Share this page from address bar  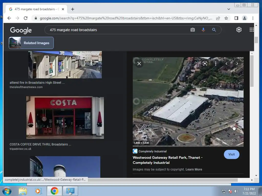tap(218, 18)
